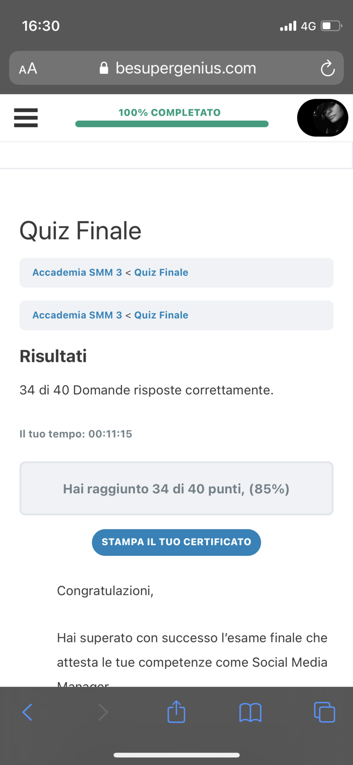This screenshot has height=765, width=353.
Task: Open the Safari bookmarks icon
Action: click(x=250, y=712)
